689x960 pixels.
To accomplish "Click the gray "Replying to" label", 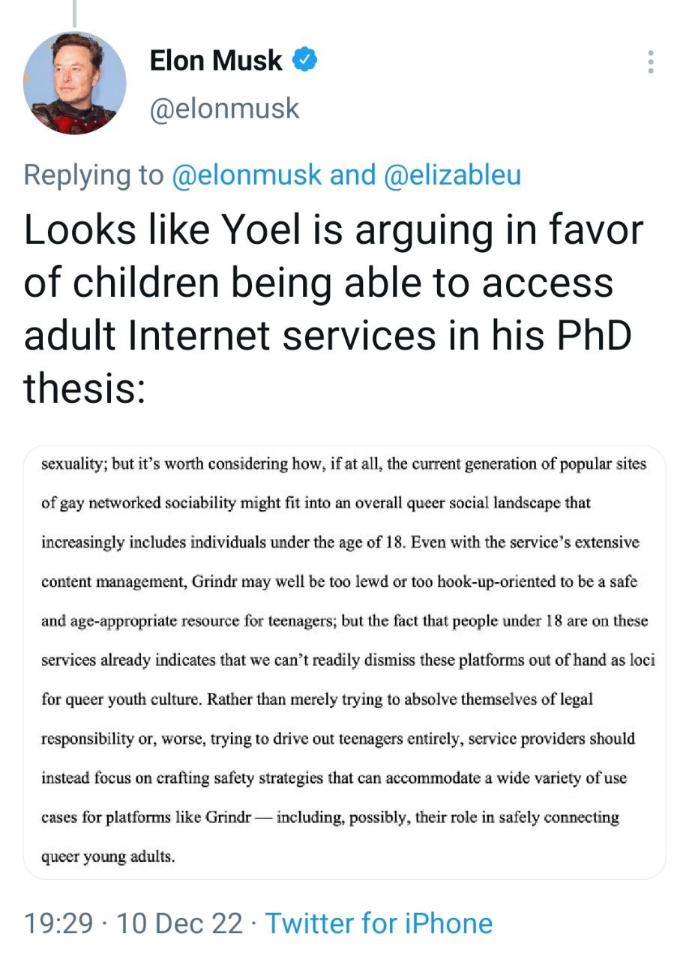I will pos(93,175).
